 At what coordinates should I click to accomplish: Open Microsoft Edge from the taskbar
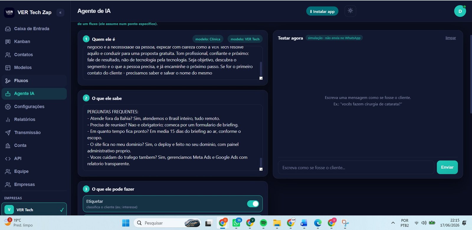click(318, 223)
